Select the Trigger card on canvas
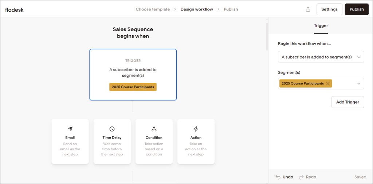This screenshot has width=373, height=184. tap(133, 75)
